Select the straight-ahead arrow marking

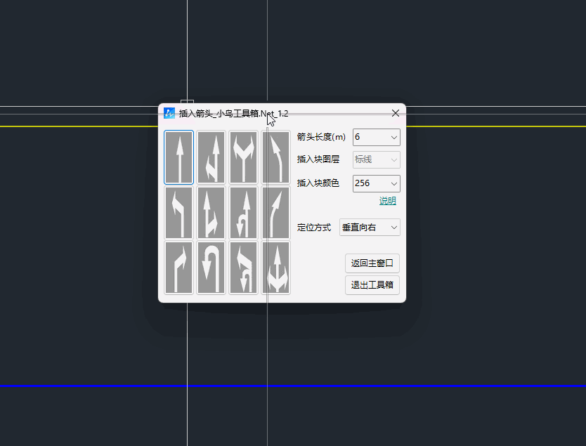point(178,157)
